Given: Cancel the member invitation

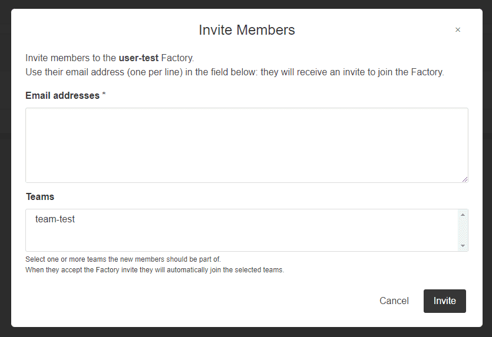Looking at the screenshot, I should (394, 301).
